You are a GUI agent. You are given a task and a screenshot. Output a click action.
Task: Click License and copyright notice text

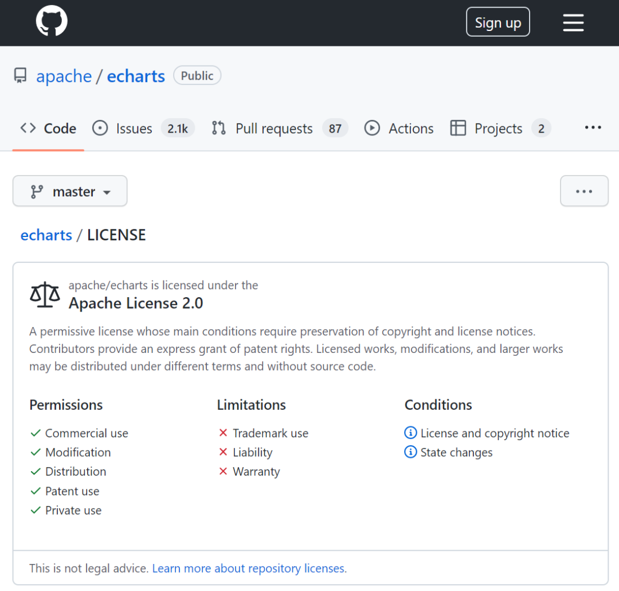pyautogui.click(x=495, y=433)
